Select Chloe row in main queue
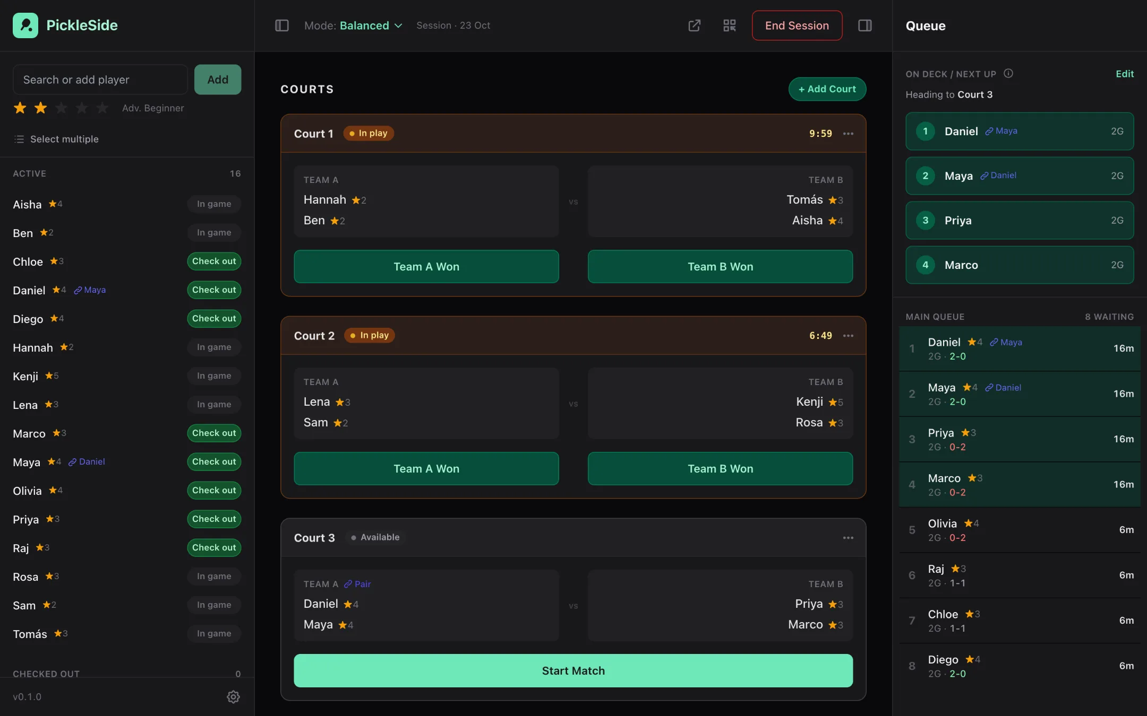This screenshot has height=716, width=1147. click(x=1020, y=621)
